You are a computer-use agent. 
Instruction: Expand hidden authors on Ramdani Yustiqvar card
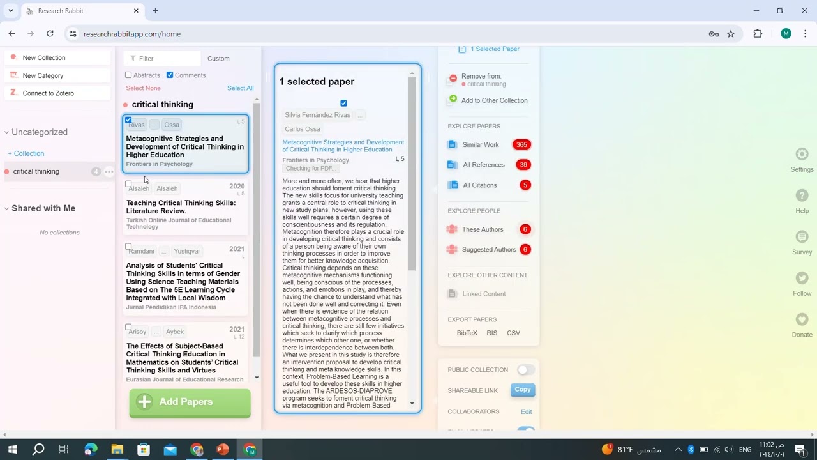pyautogui.click(x=164, y=251)
